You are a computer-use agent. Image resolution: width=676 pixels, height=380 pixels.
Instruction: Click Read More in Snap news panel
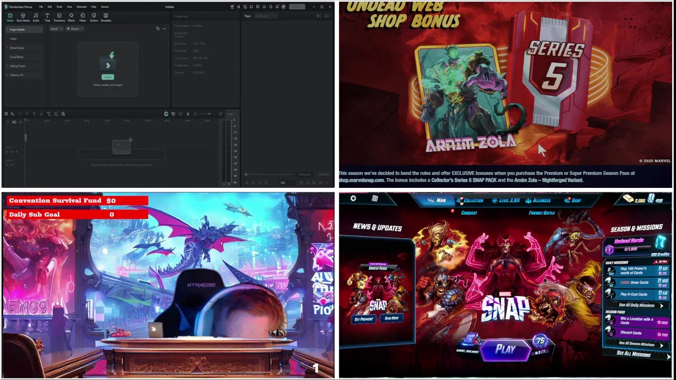(391, 318)
